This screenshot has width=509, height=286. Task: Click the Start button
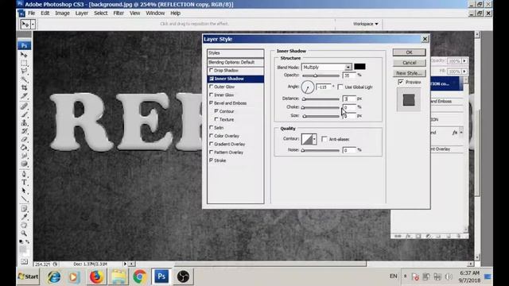coord(29,276)
